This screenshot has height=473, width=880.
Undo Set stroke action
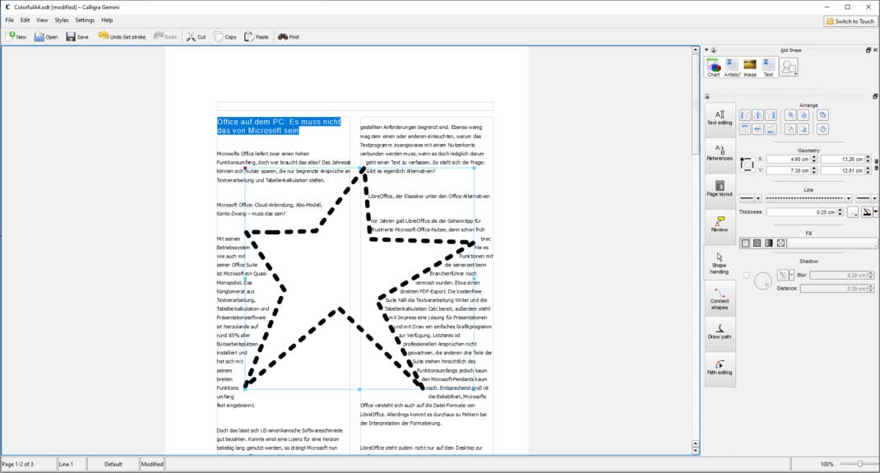122,36
